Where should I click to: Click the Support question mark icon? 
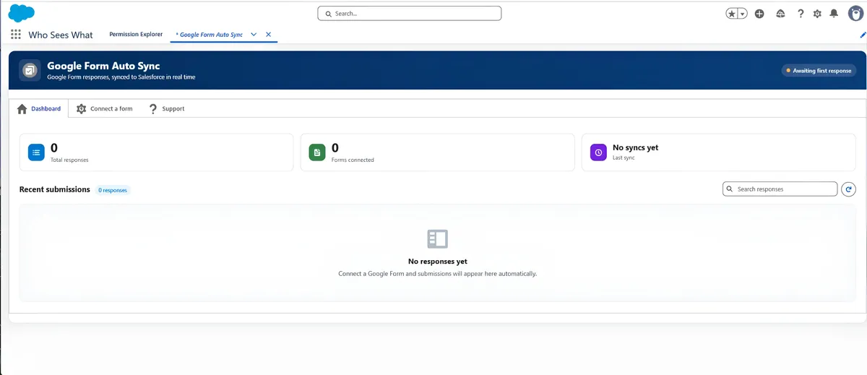[153, 108]
